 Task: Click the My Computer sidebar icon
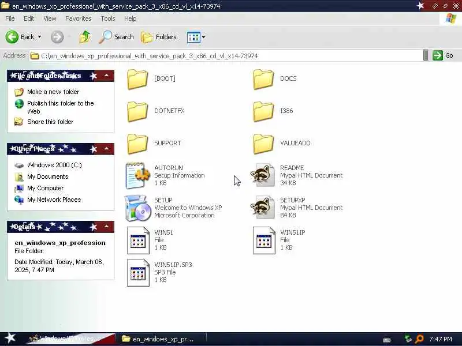19,189
